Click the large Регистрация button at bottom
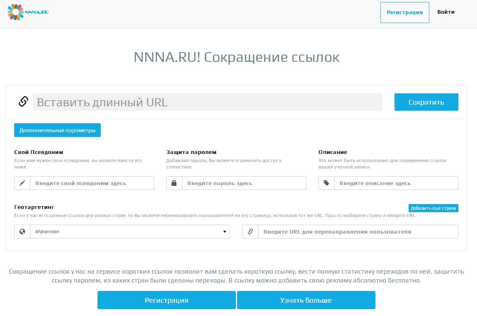This screenshot has height=316, width=477. click(x=166, y=300)
